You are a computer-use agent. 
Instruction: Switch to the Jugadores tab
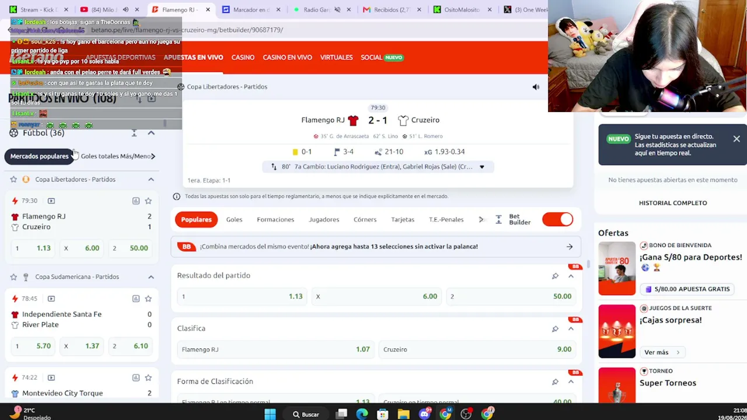[x=324, y=219]
